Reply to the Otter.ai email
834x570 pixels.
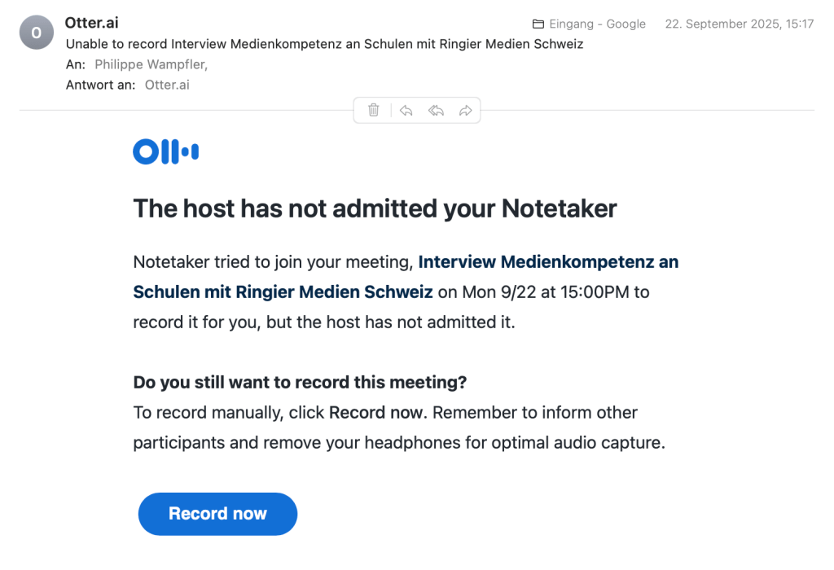pos(406,110)
